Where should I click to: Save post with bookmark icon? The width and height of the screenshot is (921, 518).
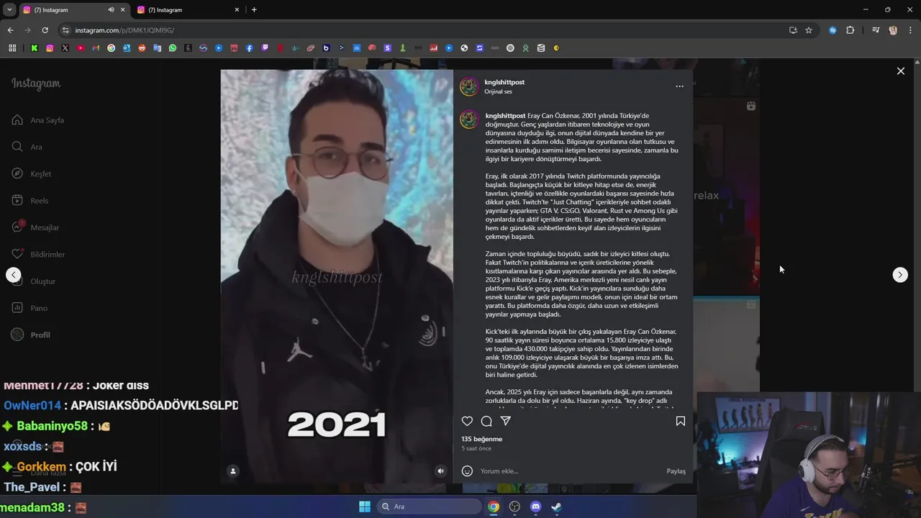tap(680, 422)
